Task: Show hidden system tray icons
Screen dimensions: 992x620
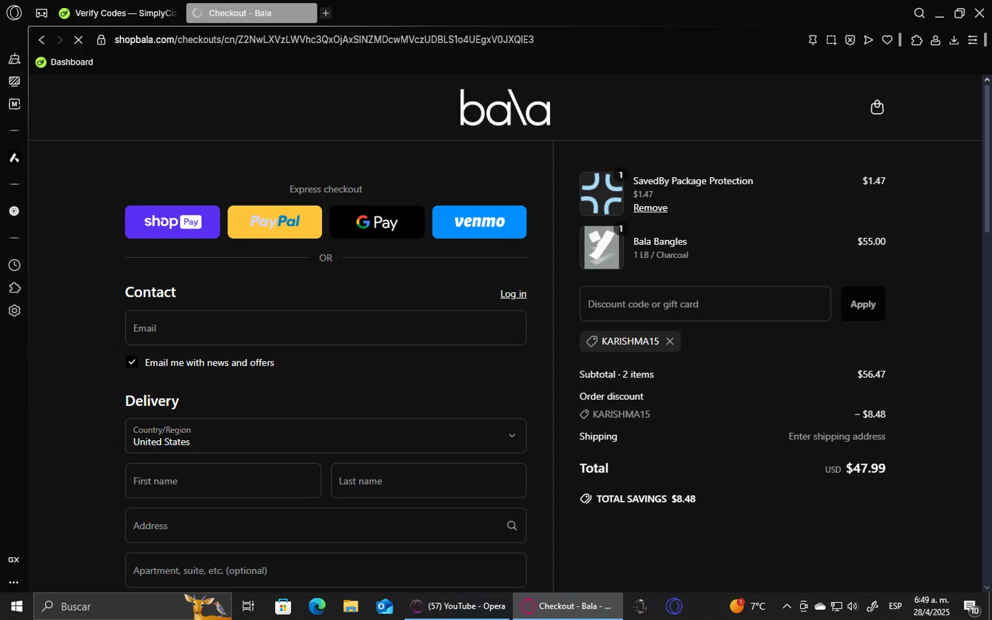Action: tap(787, 606)
